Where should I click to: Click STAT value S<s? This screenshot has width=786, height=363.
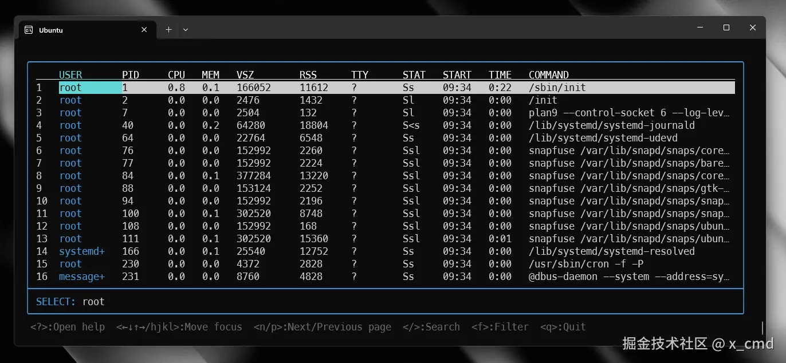point(411,125)
